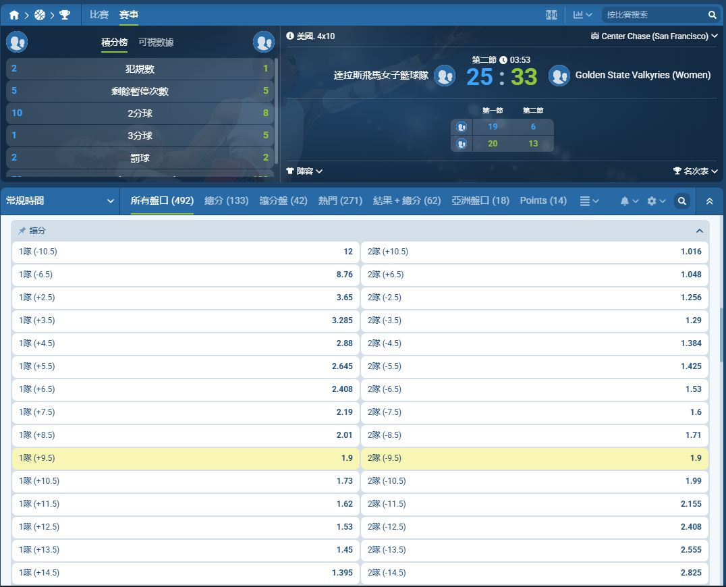The image size is (726, 587).
Task: Click the stats panel vertical scrollbar
Action: click(x=277, y=110)
